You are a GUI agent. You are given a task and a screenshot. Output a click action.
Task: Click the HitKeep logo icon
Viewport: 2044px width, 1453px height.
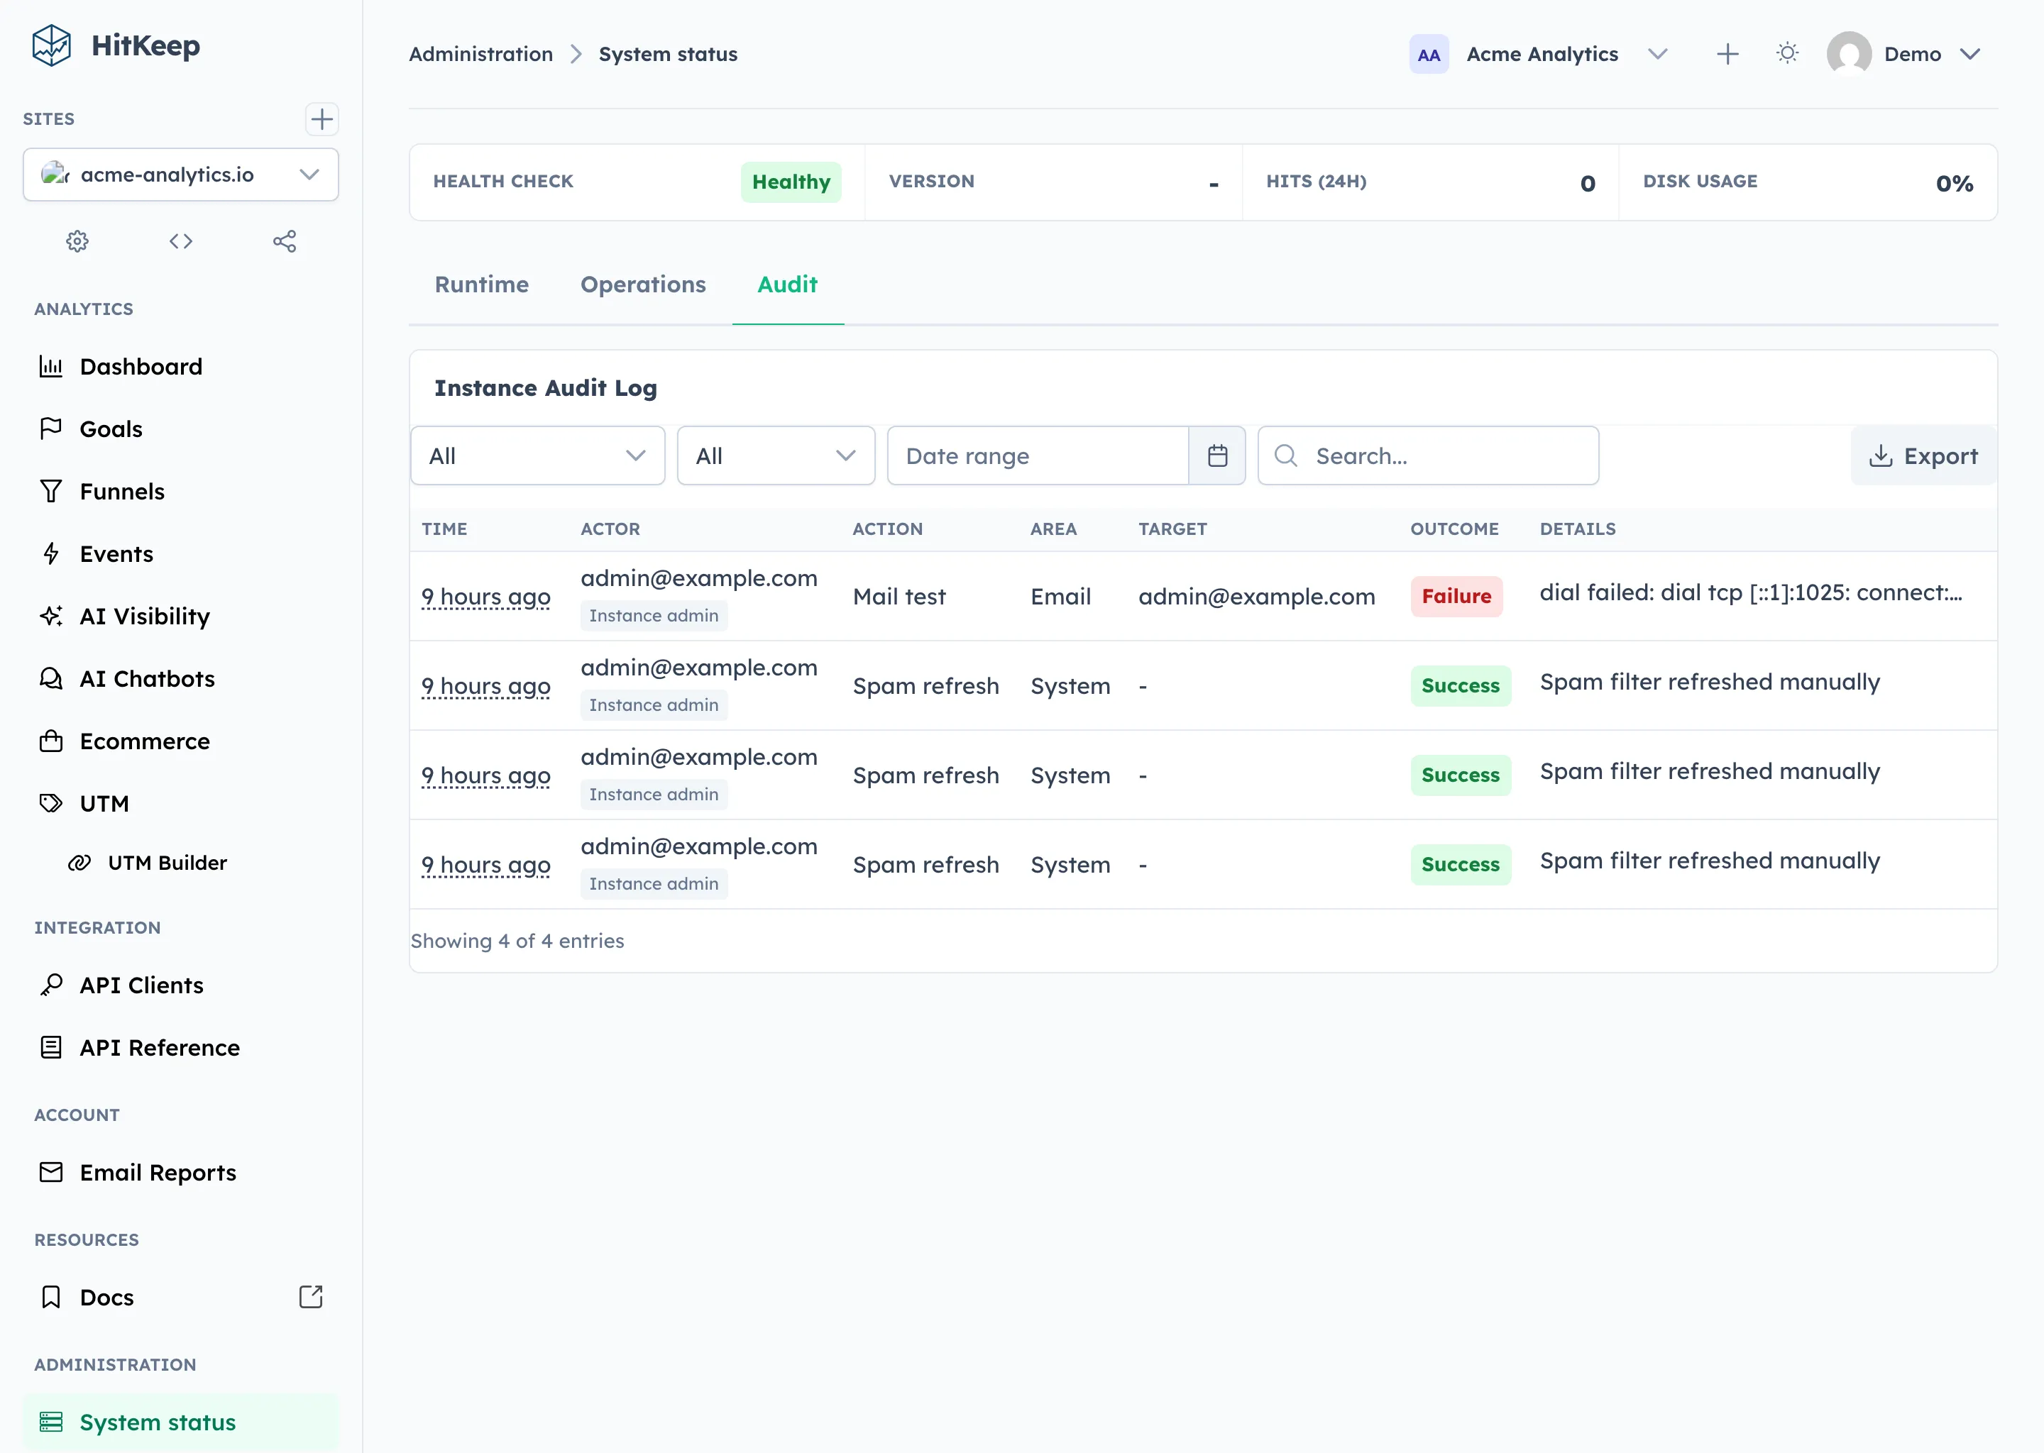click(51, 45)
